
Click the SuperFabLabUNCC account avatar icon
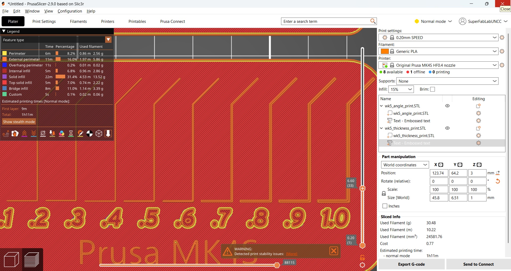463,21
